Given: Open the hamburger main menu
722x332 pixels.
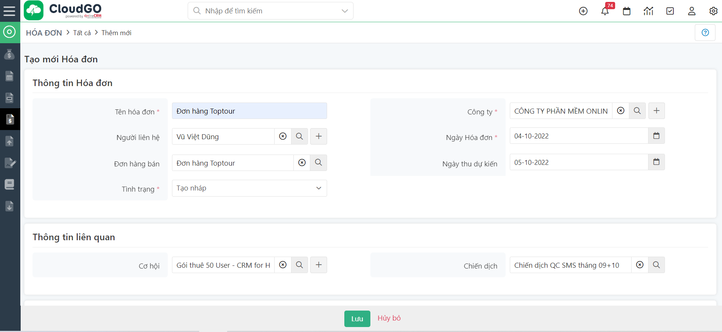Looking at the screenshot, I should click(9, 11).
